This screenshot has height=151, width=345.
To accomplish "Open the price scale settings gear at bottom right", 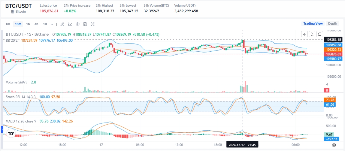I will (334, 145).
